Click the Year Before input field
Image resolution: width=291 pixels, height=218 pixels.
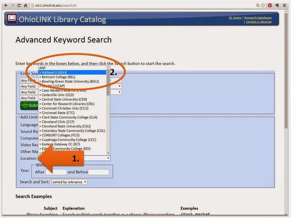coord(99,172)
